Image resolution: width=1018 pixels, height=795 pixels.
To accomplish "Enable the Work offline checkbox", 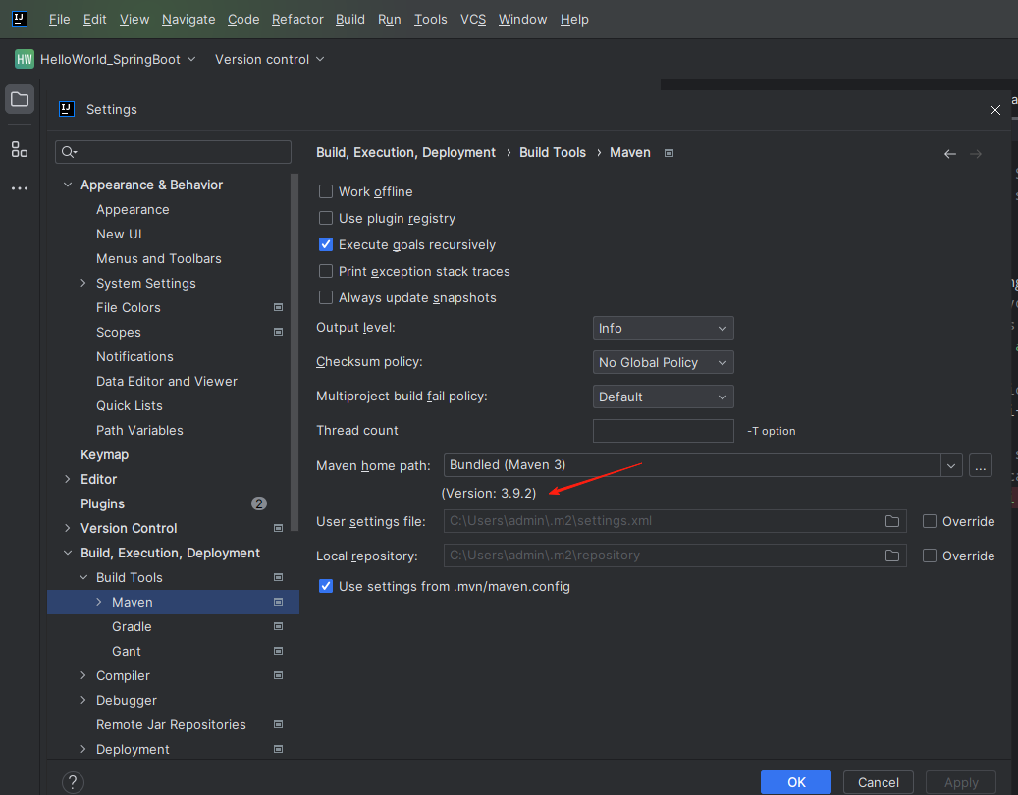I will click(x=326, y=191).
